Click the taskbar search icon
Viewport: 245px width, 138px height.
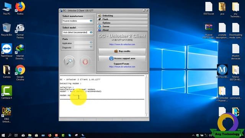(10, 135)
